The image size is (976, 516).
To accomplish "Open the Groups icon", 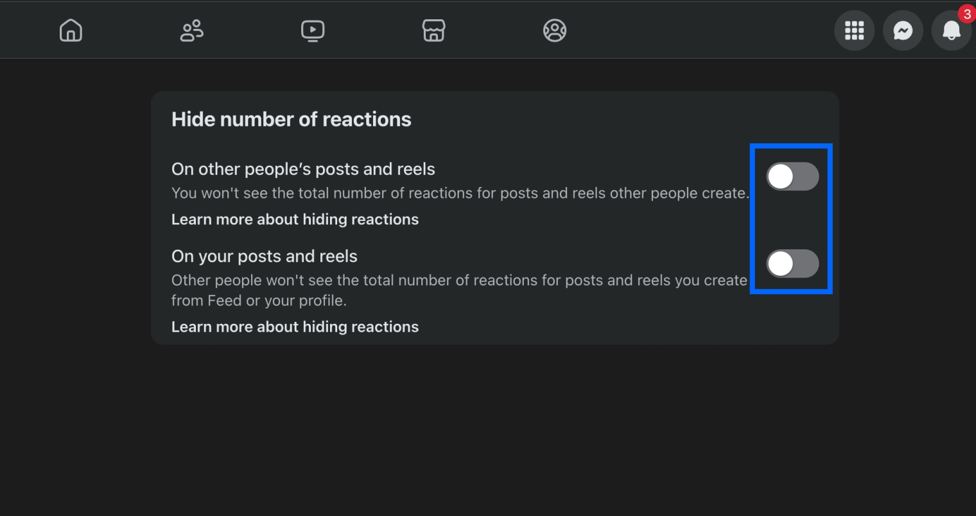I will click(x=554, y=30).
